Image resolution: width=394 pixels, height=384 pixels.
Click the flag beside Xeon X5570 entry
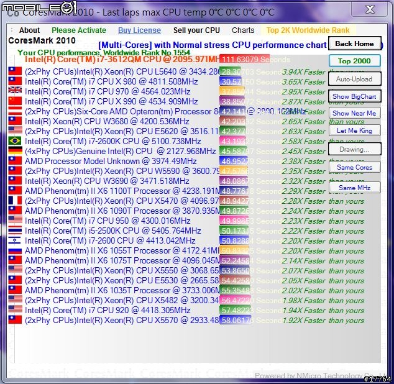15,319
